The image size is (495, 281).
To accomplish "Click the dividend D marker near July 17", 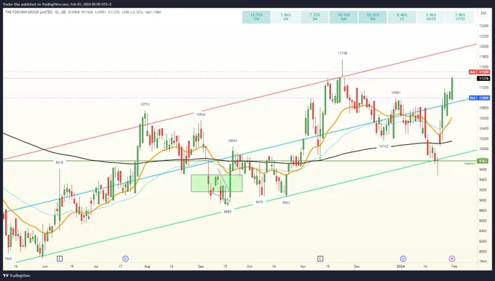I will point(126,259).
